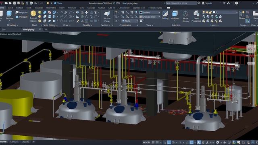The height and width of the screenshot is (145, 258).
Task: Switch to the Start tab
Action: click(4, 29)
